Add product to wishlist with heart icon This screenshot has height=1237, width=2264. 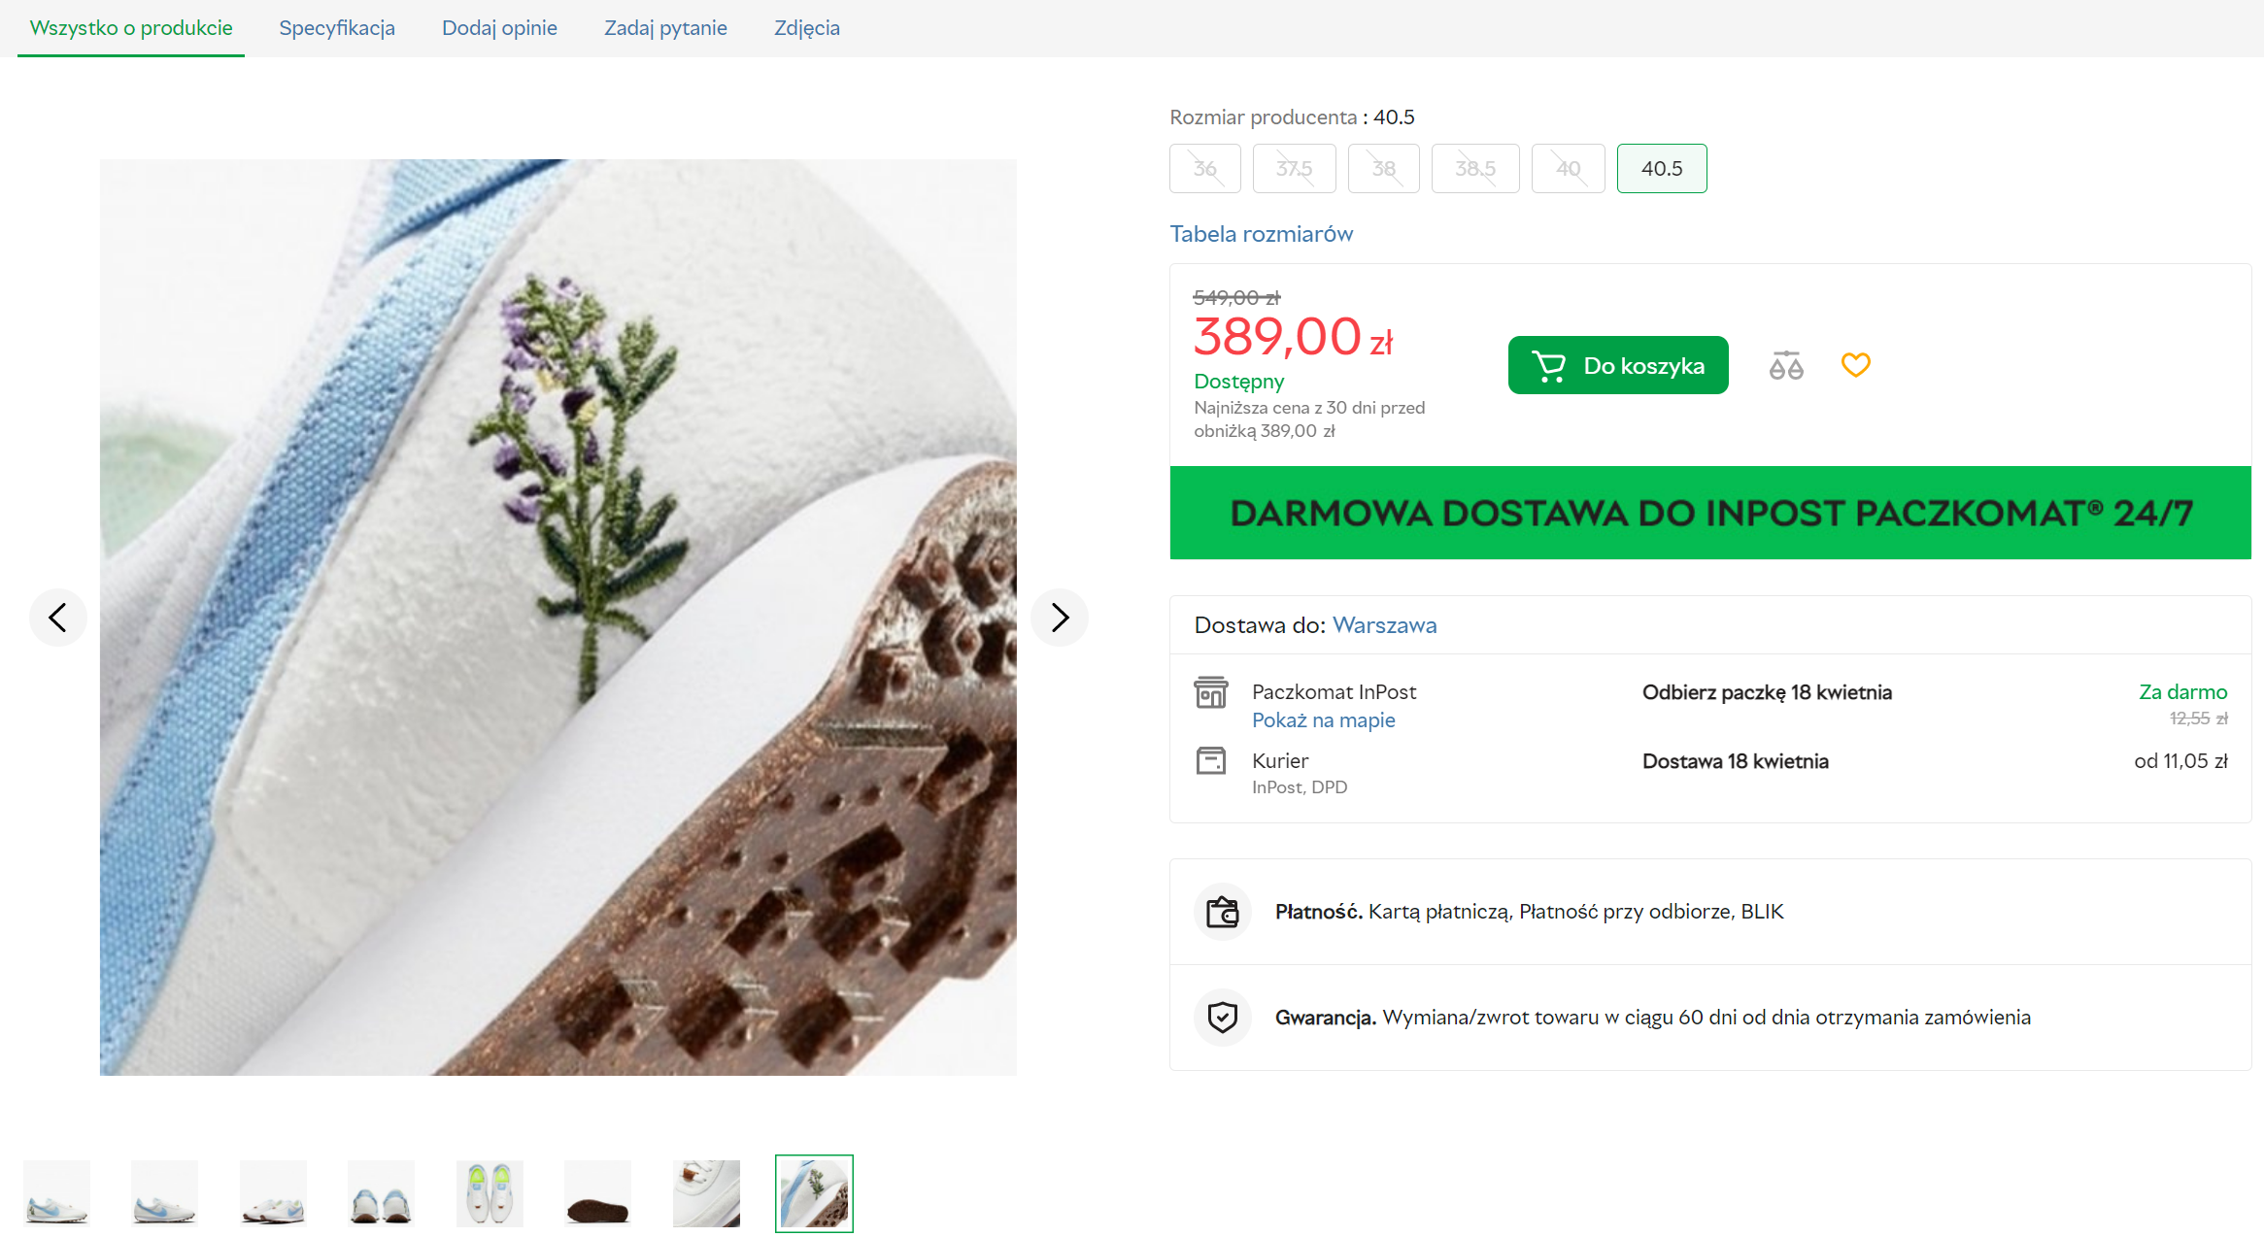point(1855,365)
